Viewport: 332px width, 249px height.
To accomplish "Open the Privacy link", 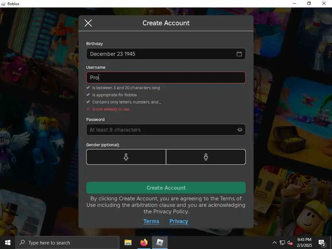I will [x=179, y=221].
